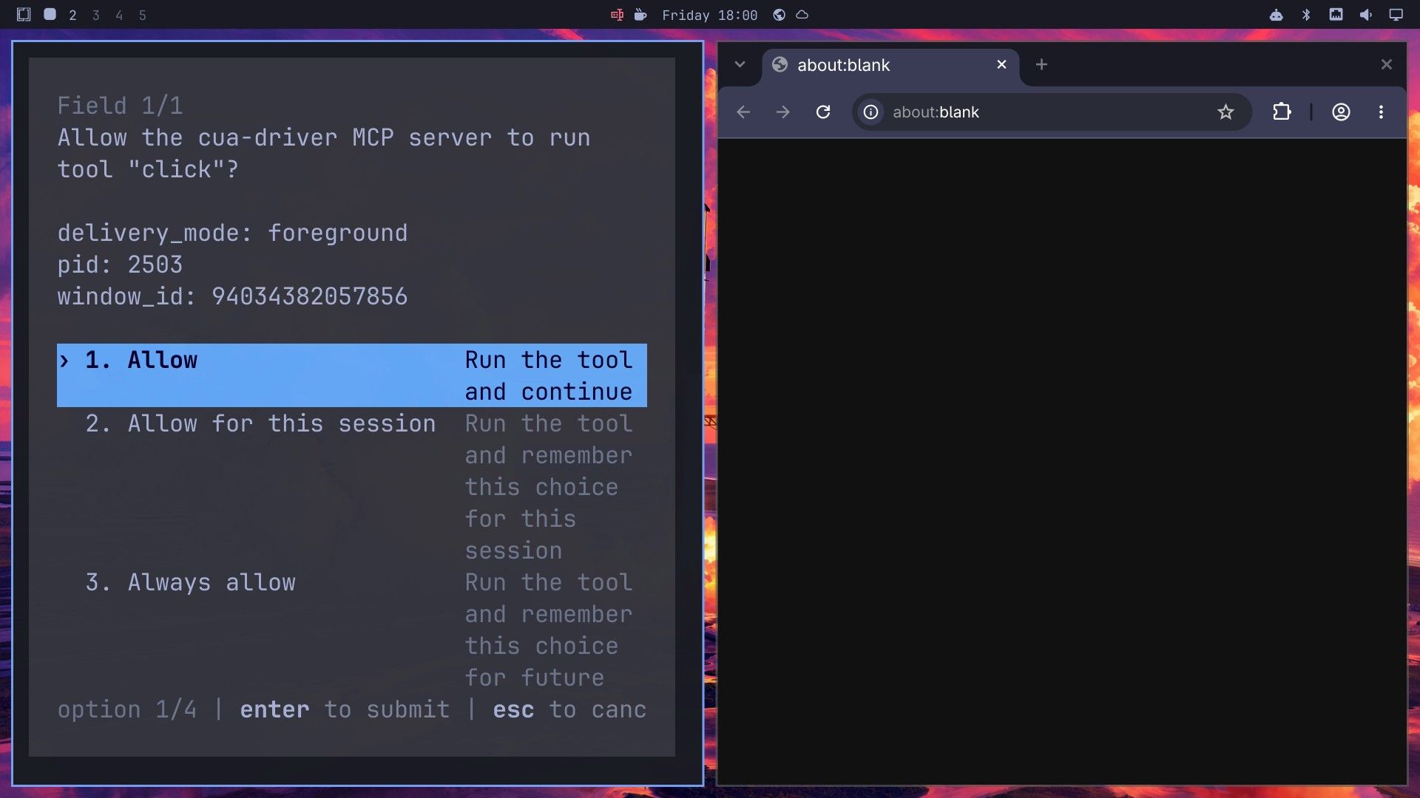Open the monitor display icon in tray
The height and width of the screenshot is (798, 1420).
[x=1396, y=15]
